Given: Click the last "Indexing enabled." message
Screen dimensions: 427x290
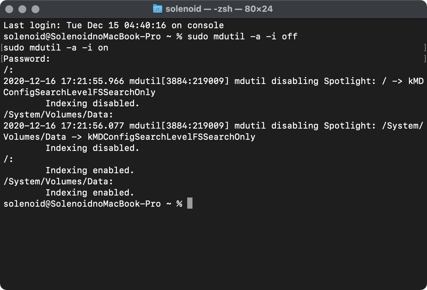Looking at the screenshot, I should click(90, 193).
